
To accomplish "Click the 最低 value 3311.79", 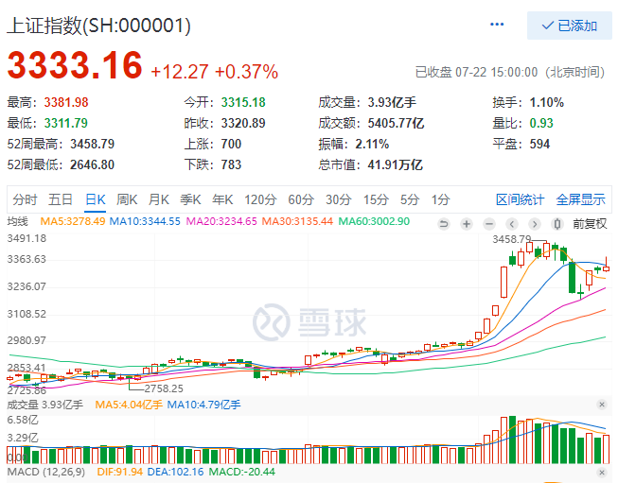I will [x=66, y=123].
